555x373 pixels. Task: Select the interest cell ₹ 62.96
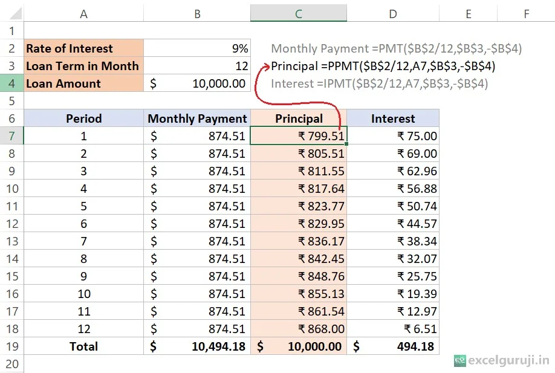click(x=393, y=171)
